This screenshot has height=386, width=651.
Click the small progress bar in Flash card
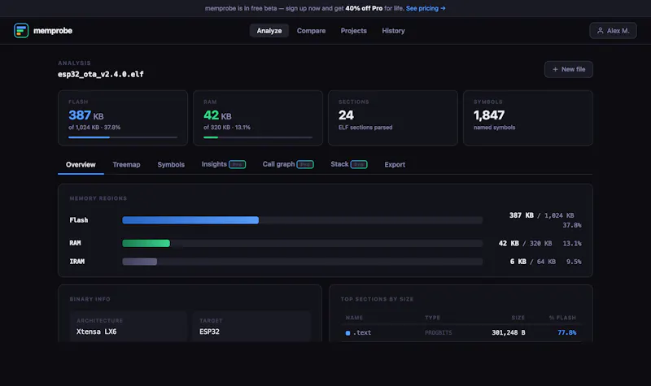[123, 137]
